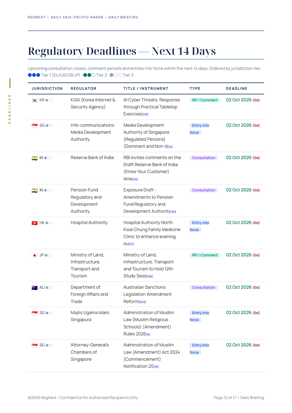Click the Singapore flag in Majlis Ugama Islam row
The height and width of the screenshot is (413, 292).
coord(35,313)
